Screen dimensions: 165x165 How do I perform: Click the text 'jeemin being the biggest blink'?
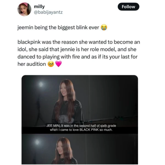click(53, 28)
